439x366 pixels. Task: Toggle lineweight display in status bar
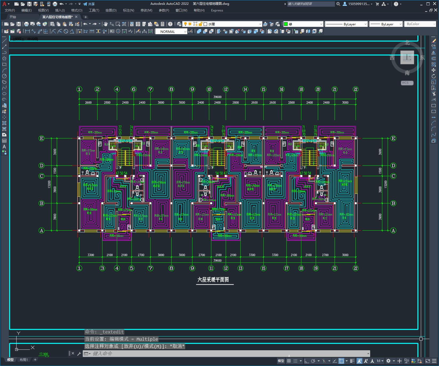click(x=352, y=361)
